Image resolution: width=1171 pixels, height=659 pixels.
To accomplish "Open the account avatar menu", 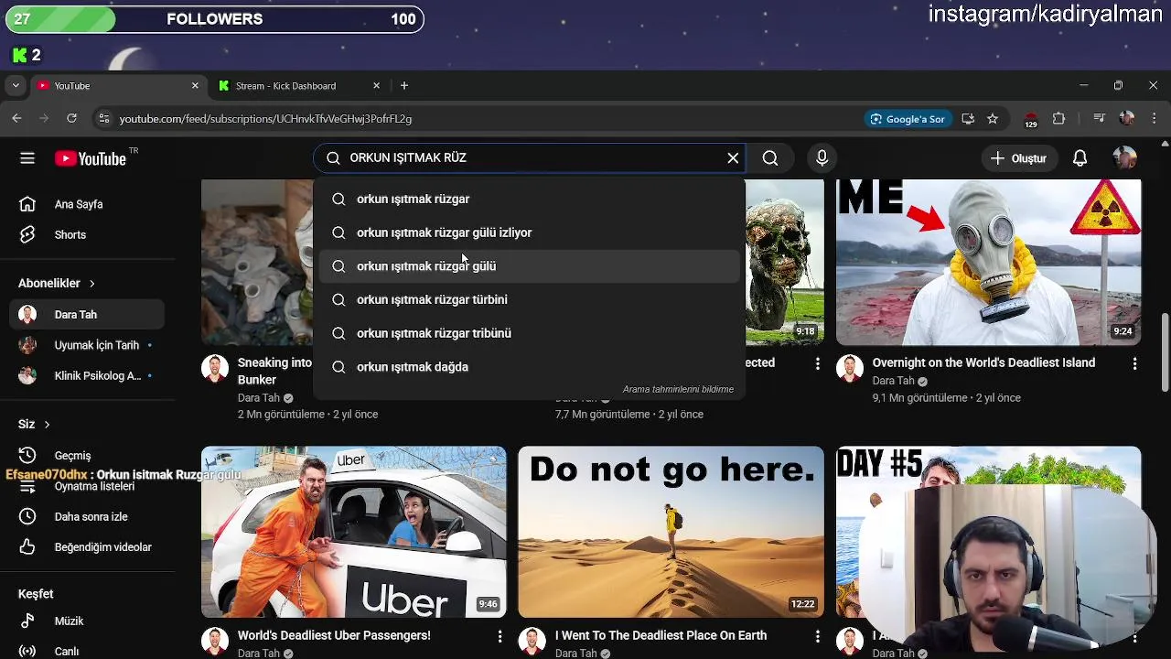I will tap(1124, 158).
